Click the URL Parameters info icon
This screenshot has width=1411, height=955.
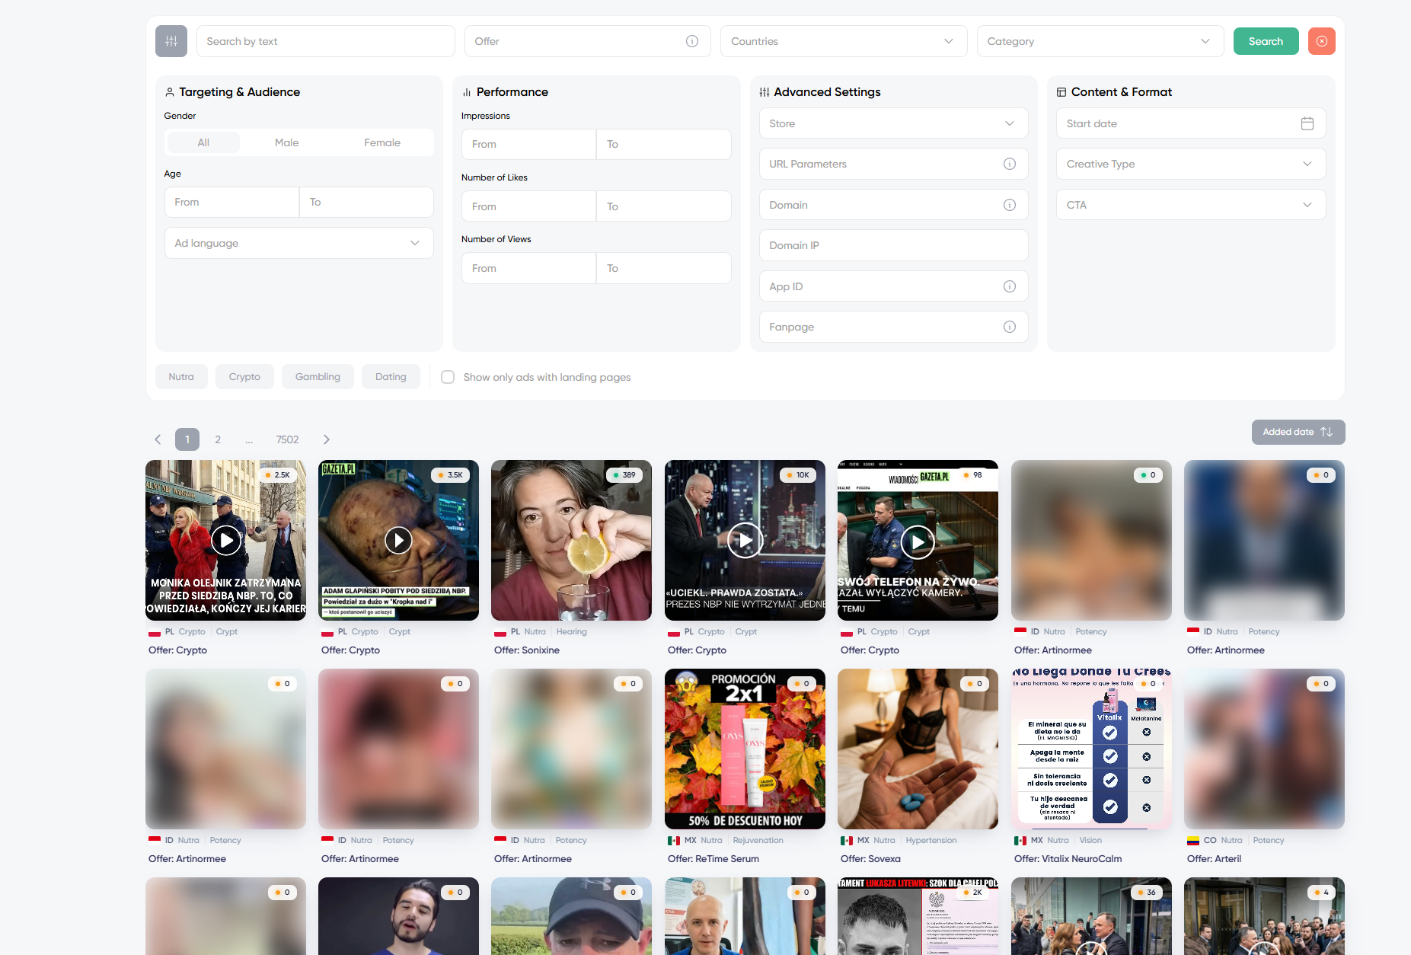click(1010, 164)
